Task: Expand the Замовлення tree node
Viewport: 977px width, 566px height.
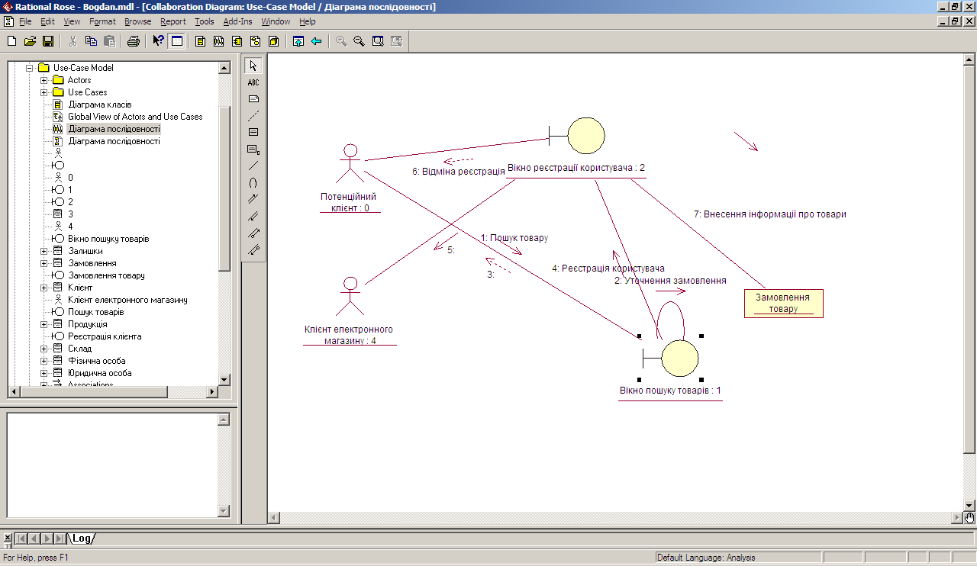Action: (x=44, y=263)
